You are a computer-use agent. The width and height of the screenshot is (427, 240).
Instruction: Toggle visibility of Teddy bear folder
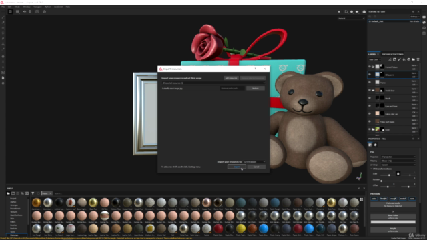click(x=370, y=91)
